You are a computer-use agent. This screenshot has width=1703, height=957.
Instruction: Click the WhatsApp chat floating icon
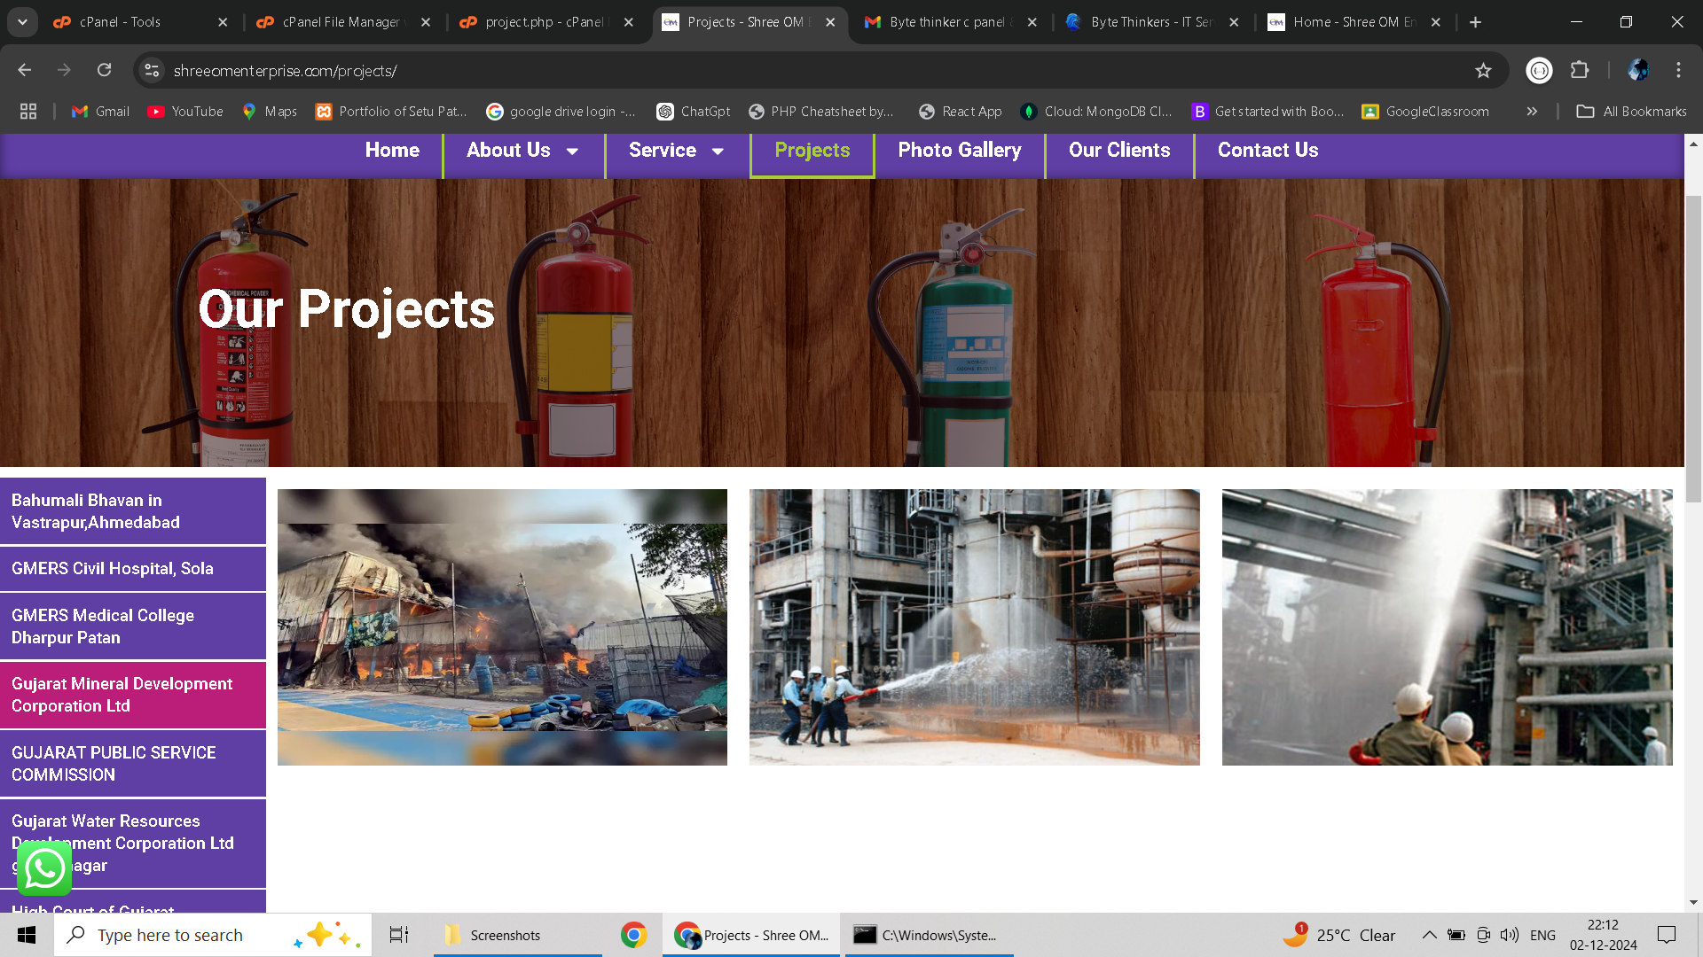(43, 868)
